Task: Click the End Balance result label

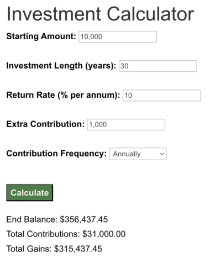Action: click(x=32, y=219)
